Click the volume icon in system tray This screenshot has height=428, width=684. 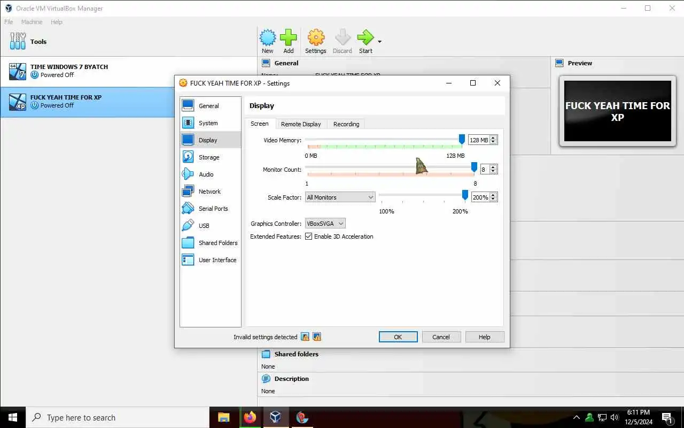[615, 417]
